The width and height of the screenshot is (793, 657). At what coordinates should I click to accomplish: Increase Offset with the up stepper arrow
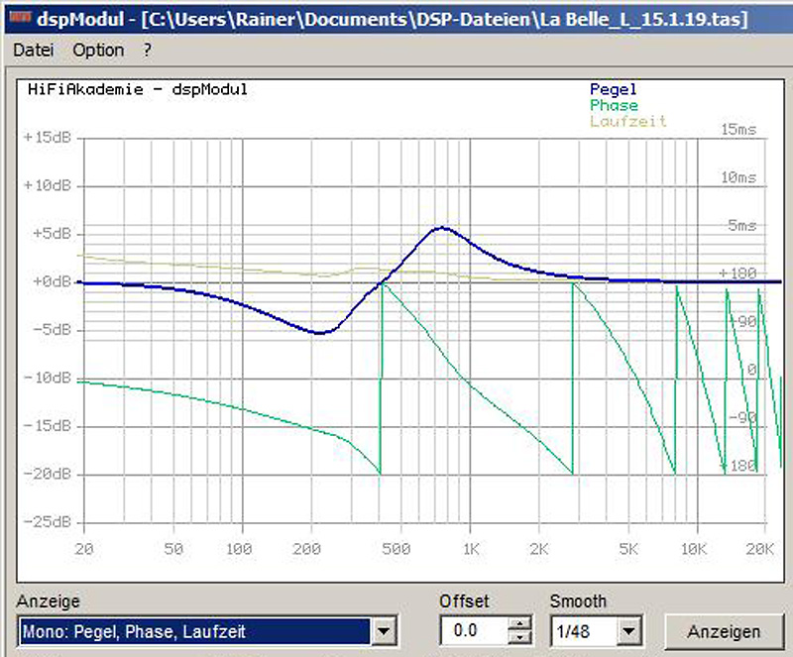click(519, 623)
